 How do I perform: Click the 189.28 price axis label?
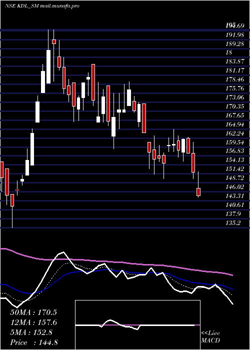235,44
